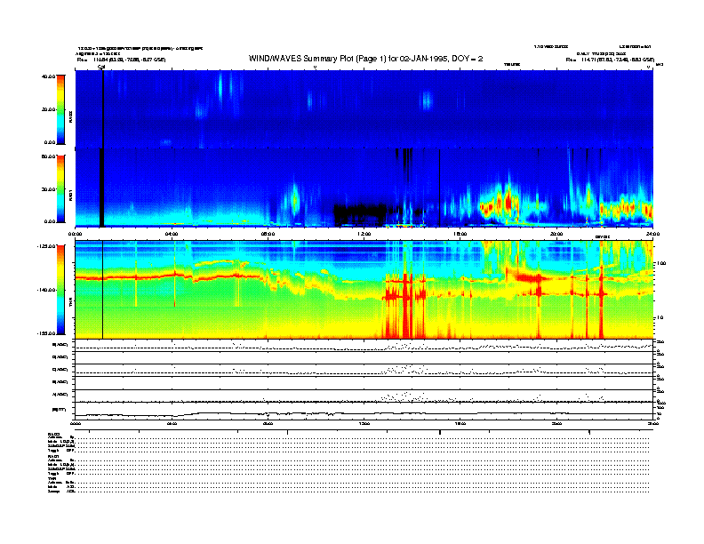Click the magnetic field trace in bottom line panel
The width and height of the screenshot is (704, 544).
[x=364, y=413]
